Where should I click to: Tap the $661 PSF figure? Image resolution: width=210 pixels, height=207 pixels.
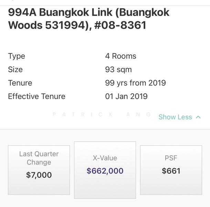click(x=171, y=171)
